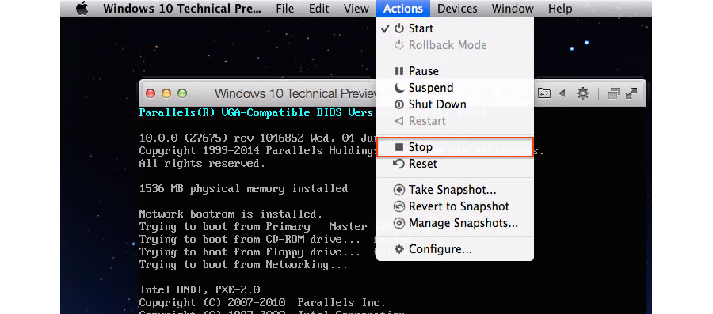This screenshot has height=314, width=713.
Task: Open Configure... from the Actions menu
Action: coord(455,249)
